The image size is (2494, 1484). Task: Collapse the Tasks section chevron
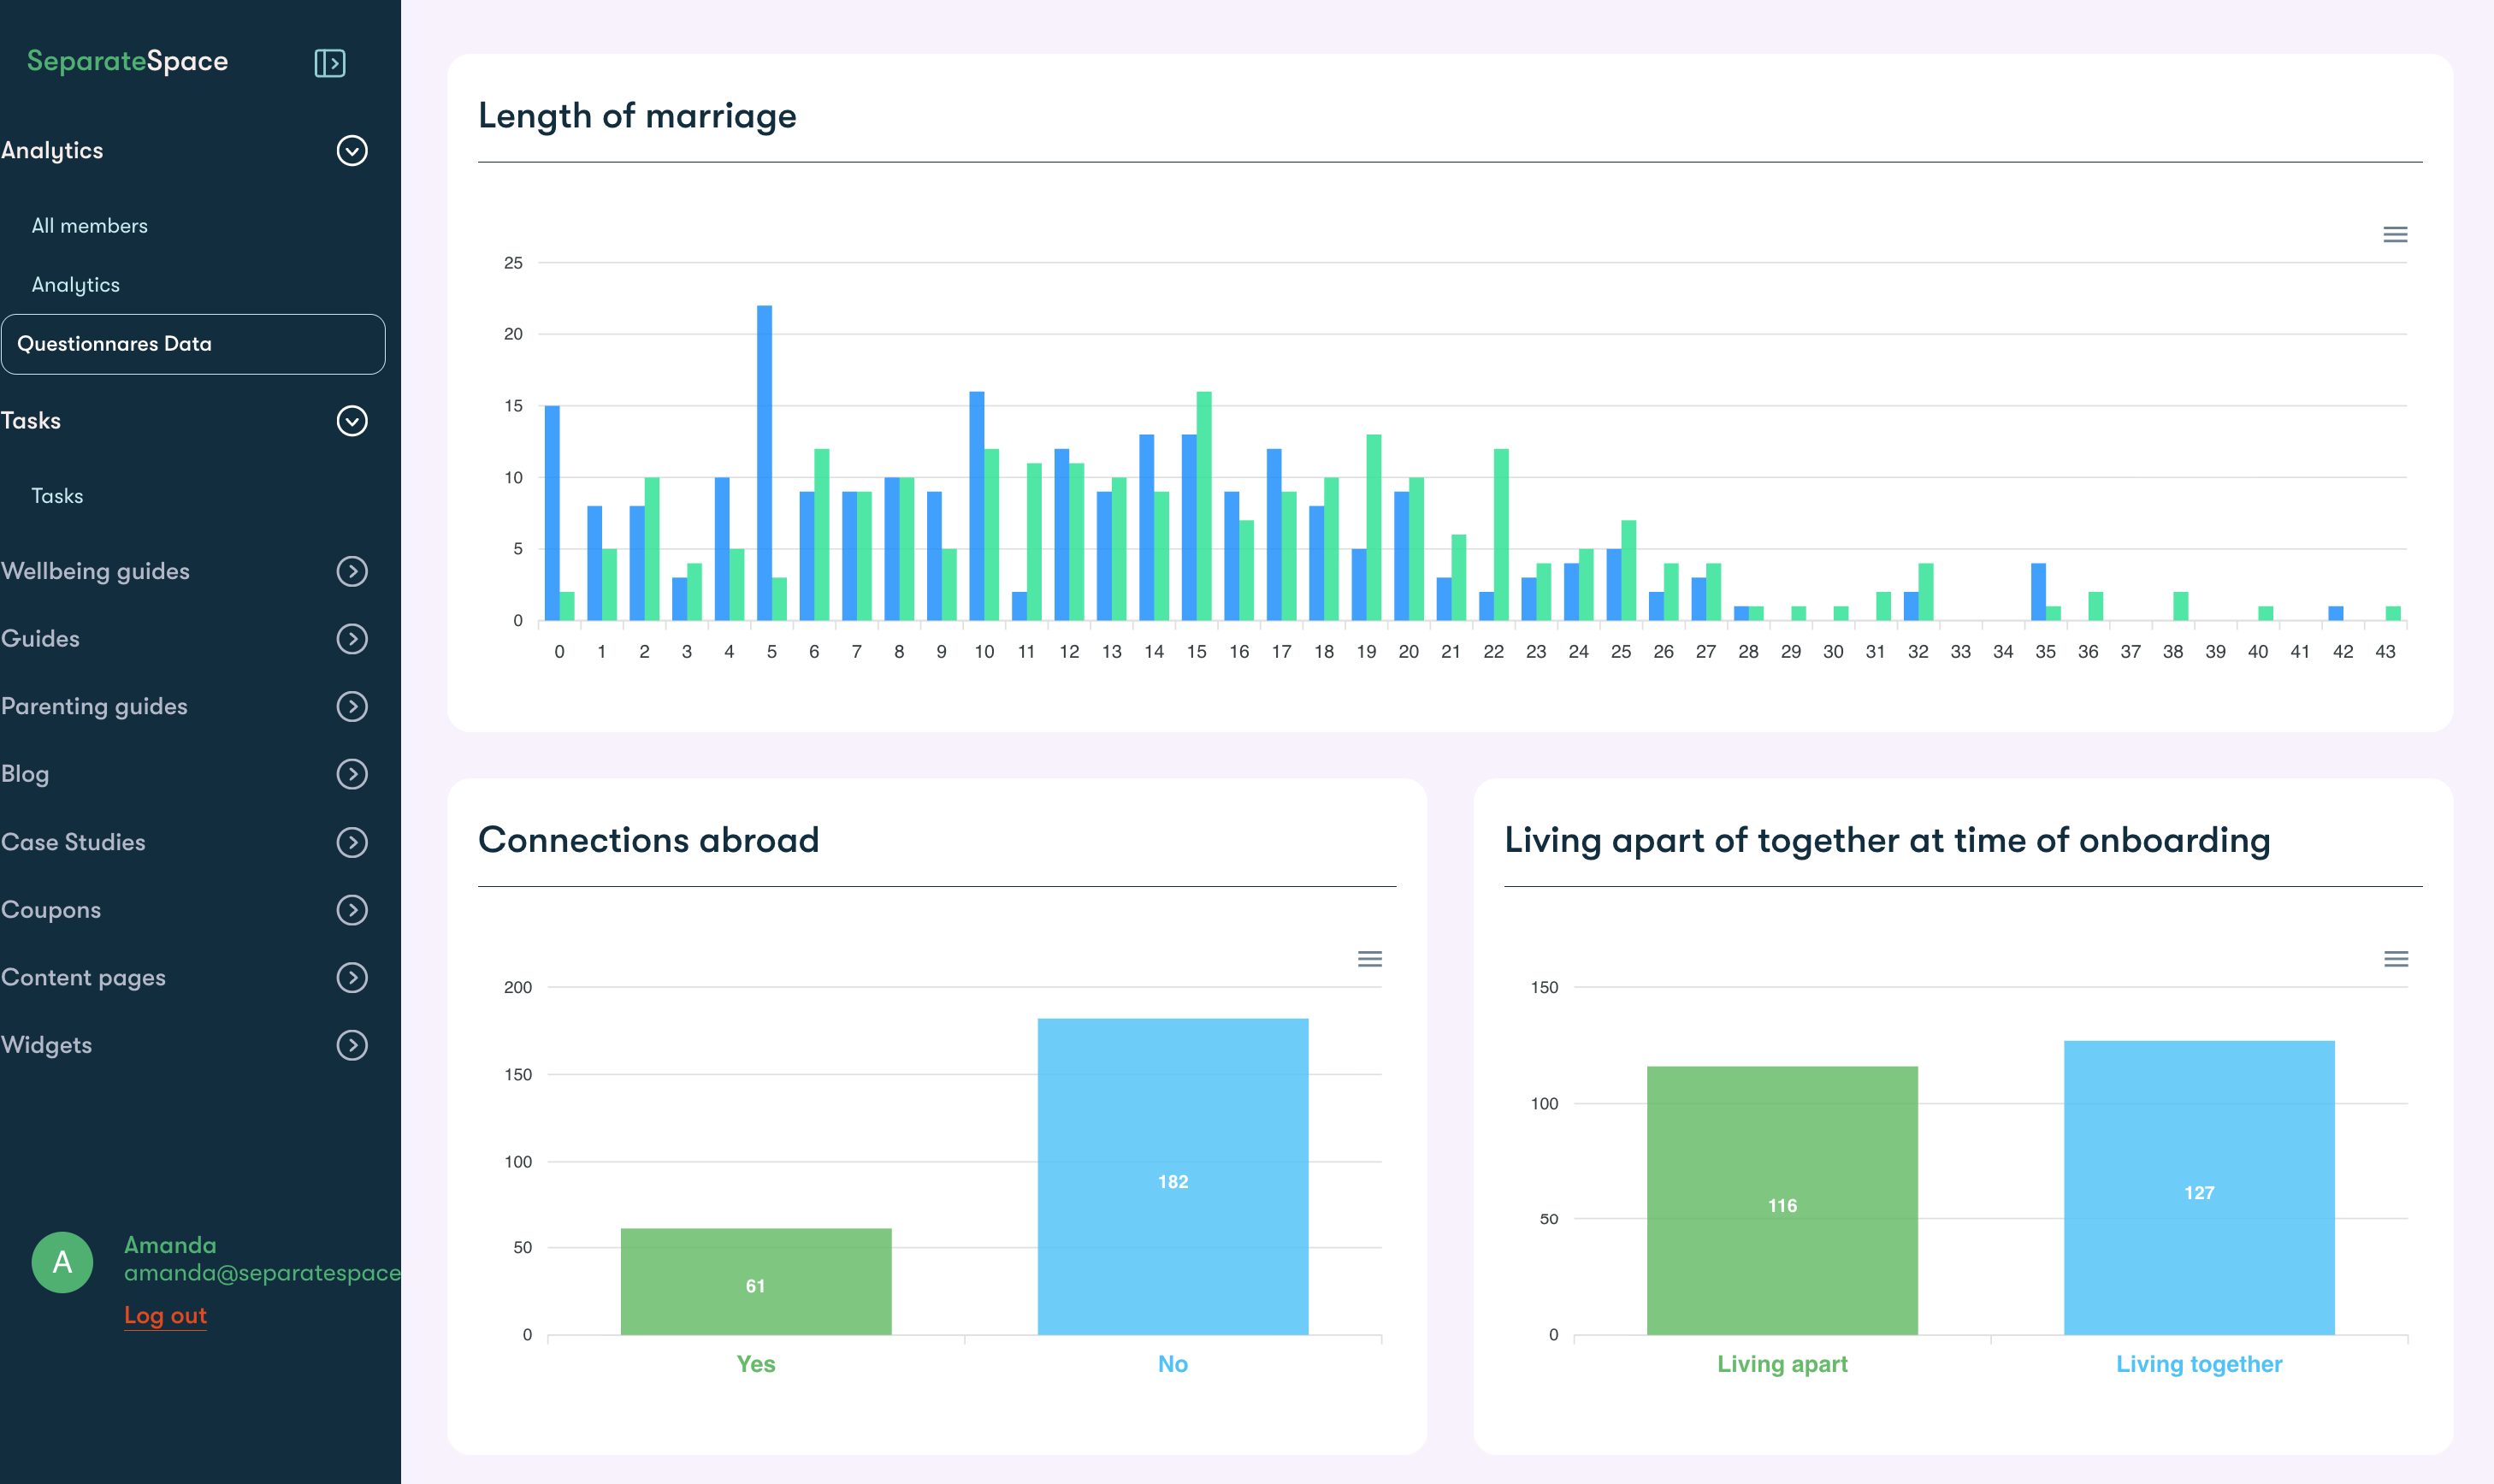(x=352, y=421)
